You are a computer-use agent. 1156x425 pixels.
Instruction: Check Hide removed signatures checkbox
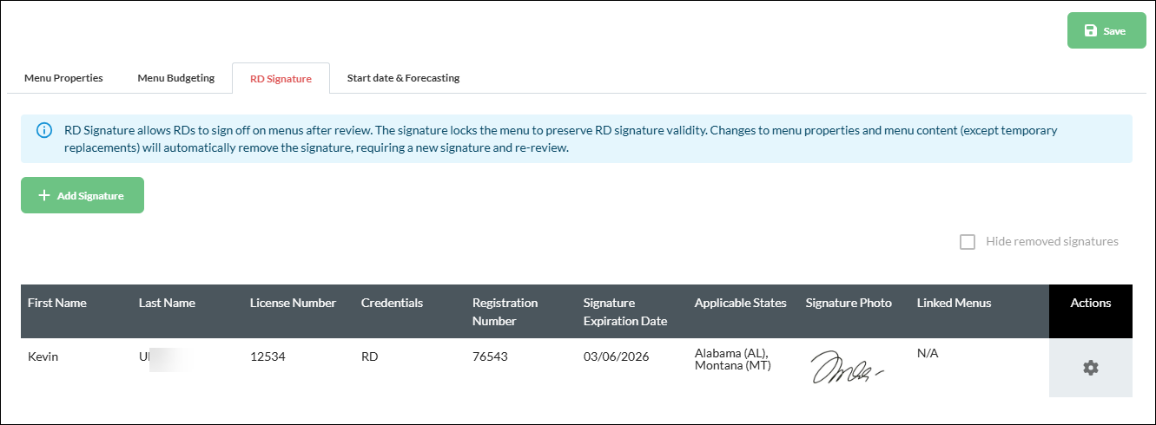click(967, 242)
